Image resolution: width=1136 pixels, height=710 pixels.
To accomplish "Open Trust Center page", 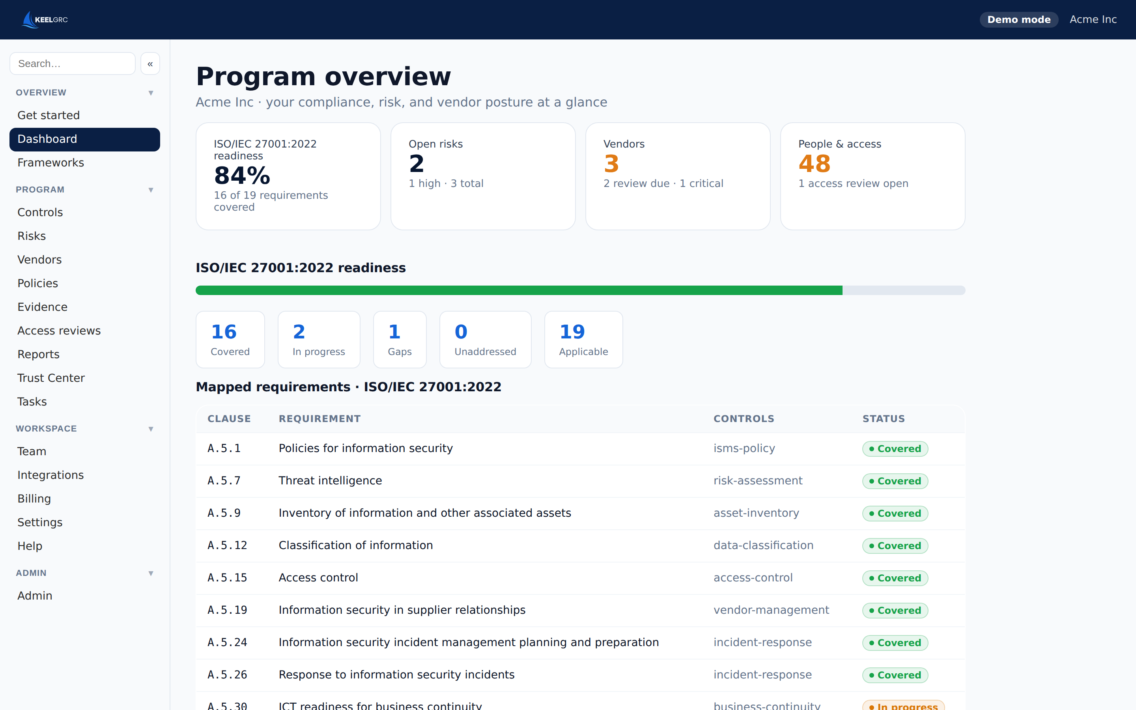I will click(84, 378).
